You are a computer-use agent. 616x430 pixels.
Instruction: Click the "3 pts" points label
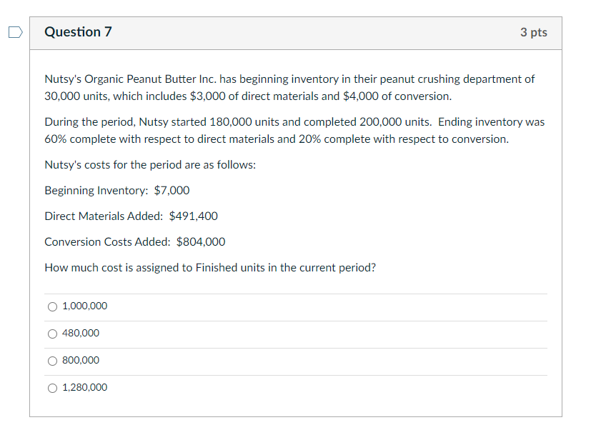click(534, 32)
